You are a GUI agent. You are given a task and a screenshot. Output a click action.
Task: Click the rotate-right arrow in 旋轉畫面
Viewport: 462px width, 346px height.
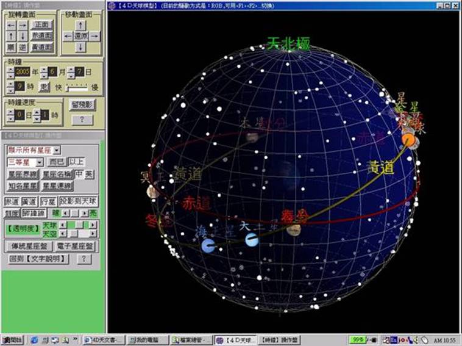click(x=22, y=25)
